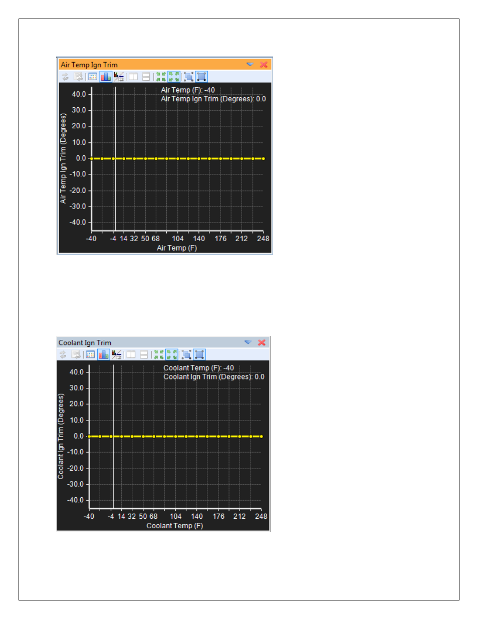This screenshot has height=619, width=478.
Task: Click 'Air Temp Ign Trim (Degrees)' y-axis label
Action: (63, 158)
